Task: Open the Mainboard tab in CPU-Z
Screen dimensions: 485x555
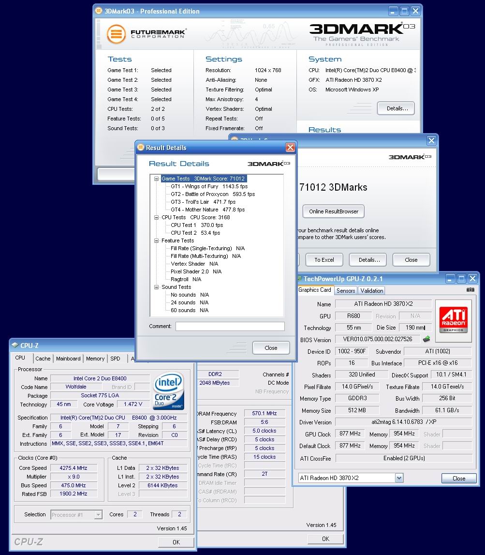Action: tap(68, 359)
